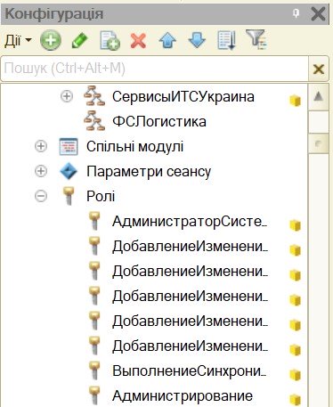Click the Ролі key icon
This screenshot has width=333, height=407.
click(x=69, y=196)
